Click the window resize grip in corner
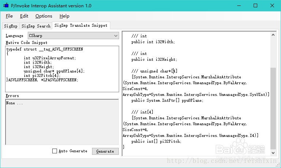The image size is (281, 168). coord(278,165)
